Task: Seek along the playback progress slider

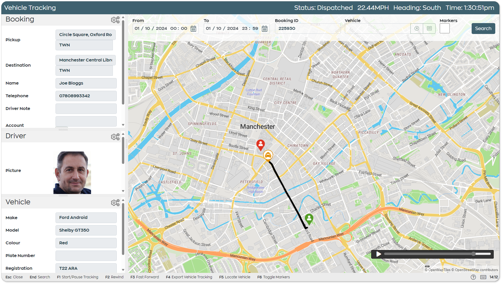Action: click(x=437, y=254)
